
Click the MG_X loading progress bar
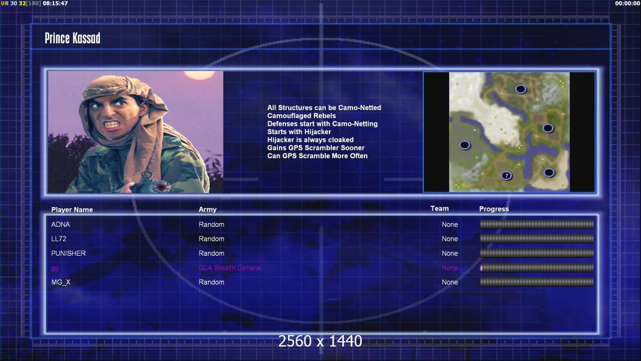(536, 282)
